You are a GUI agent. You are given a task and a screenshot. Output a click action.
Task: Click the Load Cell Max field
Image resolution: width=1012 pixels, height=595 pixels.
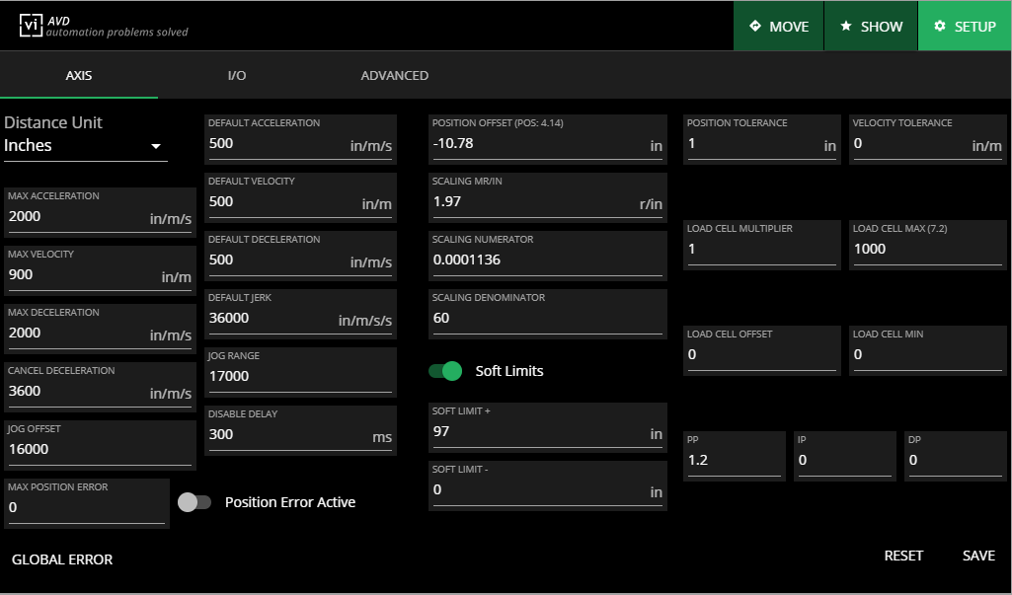[x=928, y=246]
